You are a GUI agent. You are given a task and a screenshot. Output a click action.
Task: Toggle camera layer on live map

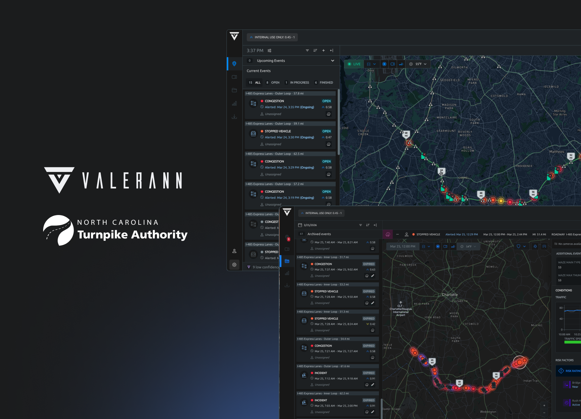coord(393,64)
